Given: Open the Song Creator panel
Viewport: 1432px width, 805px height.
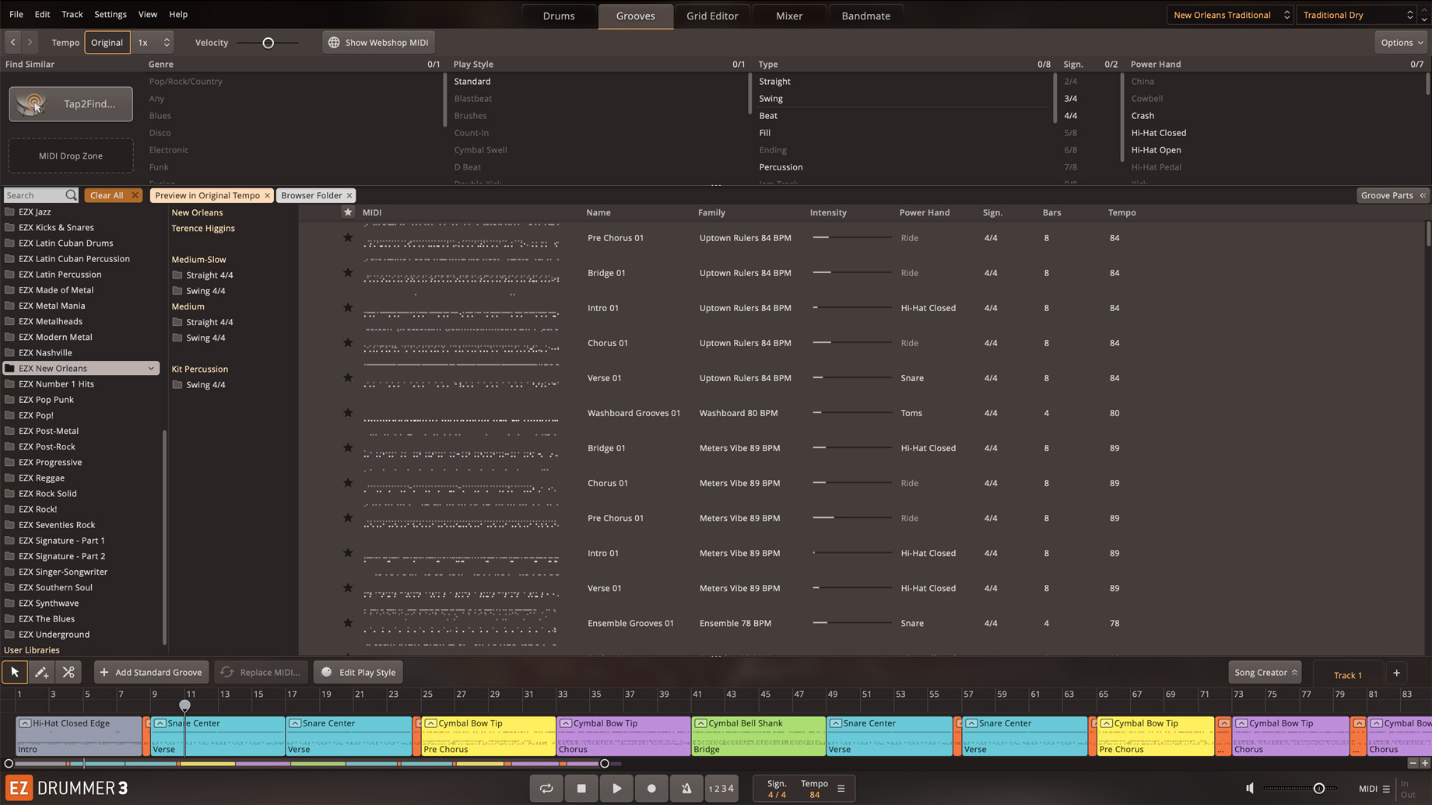Looking at the screenshot, I should tap(1265, 672).
